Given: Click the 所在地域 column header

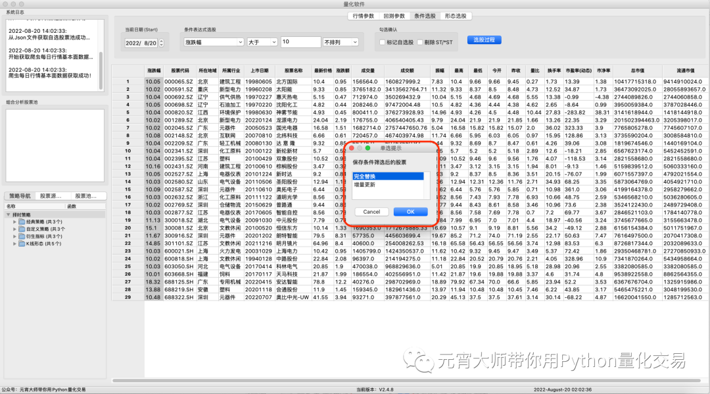Looking at the screenshot, I should pyautogui.click(x=207, y=70).
